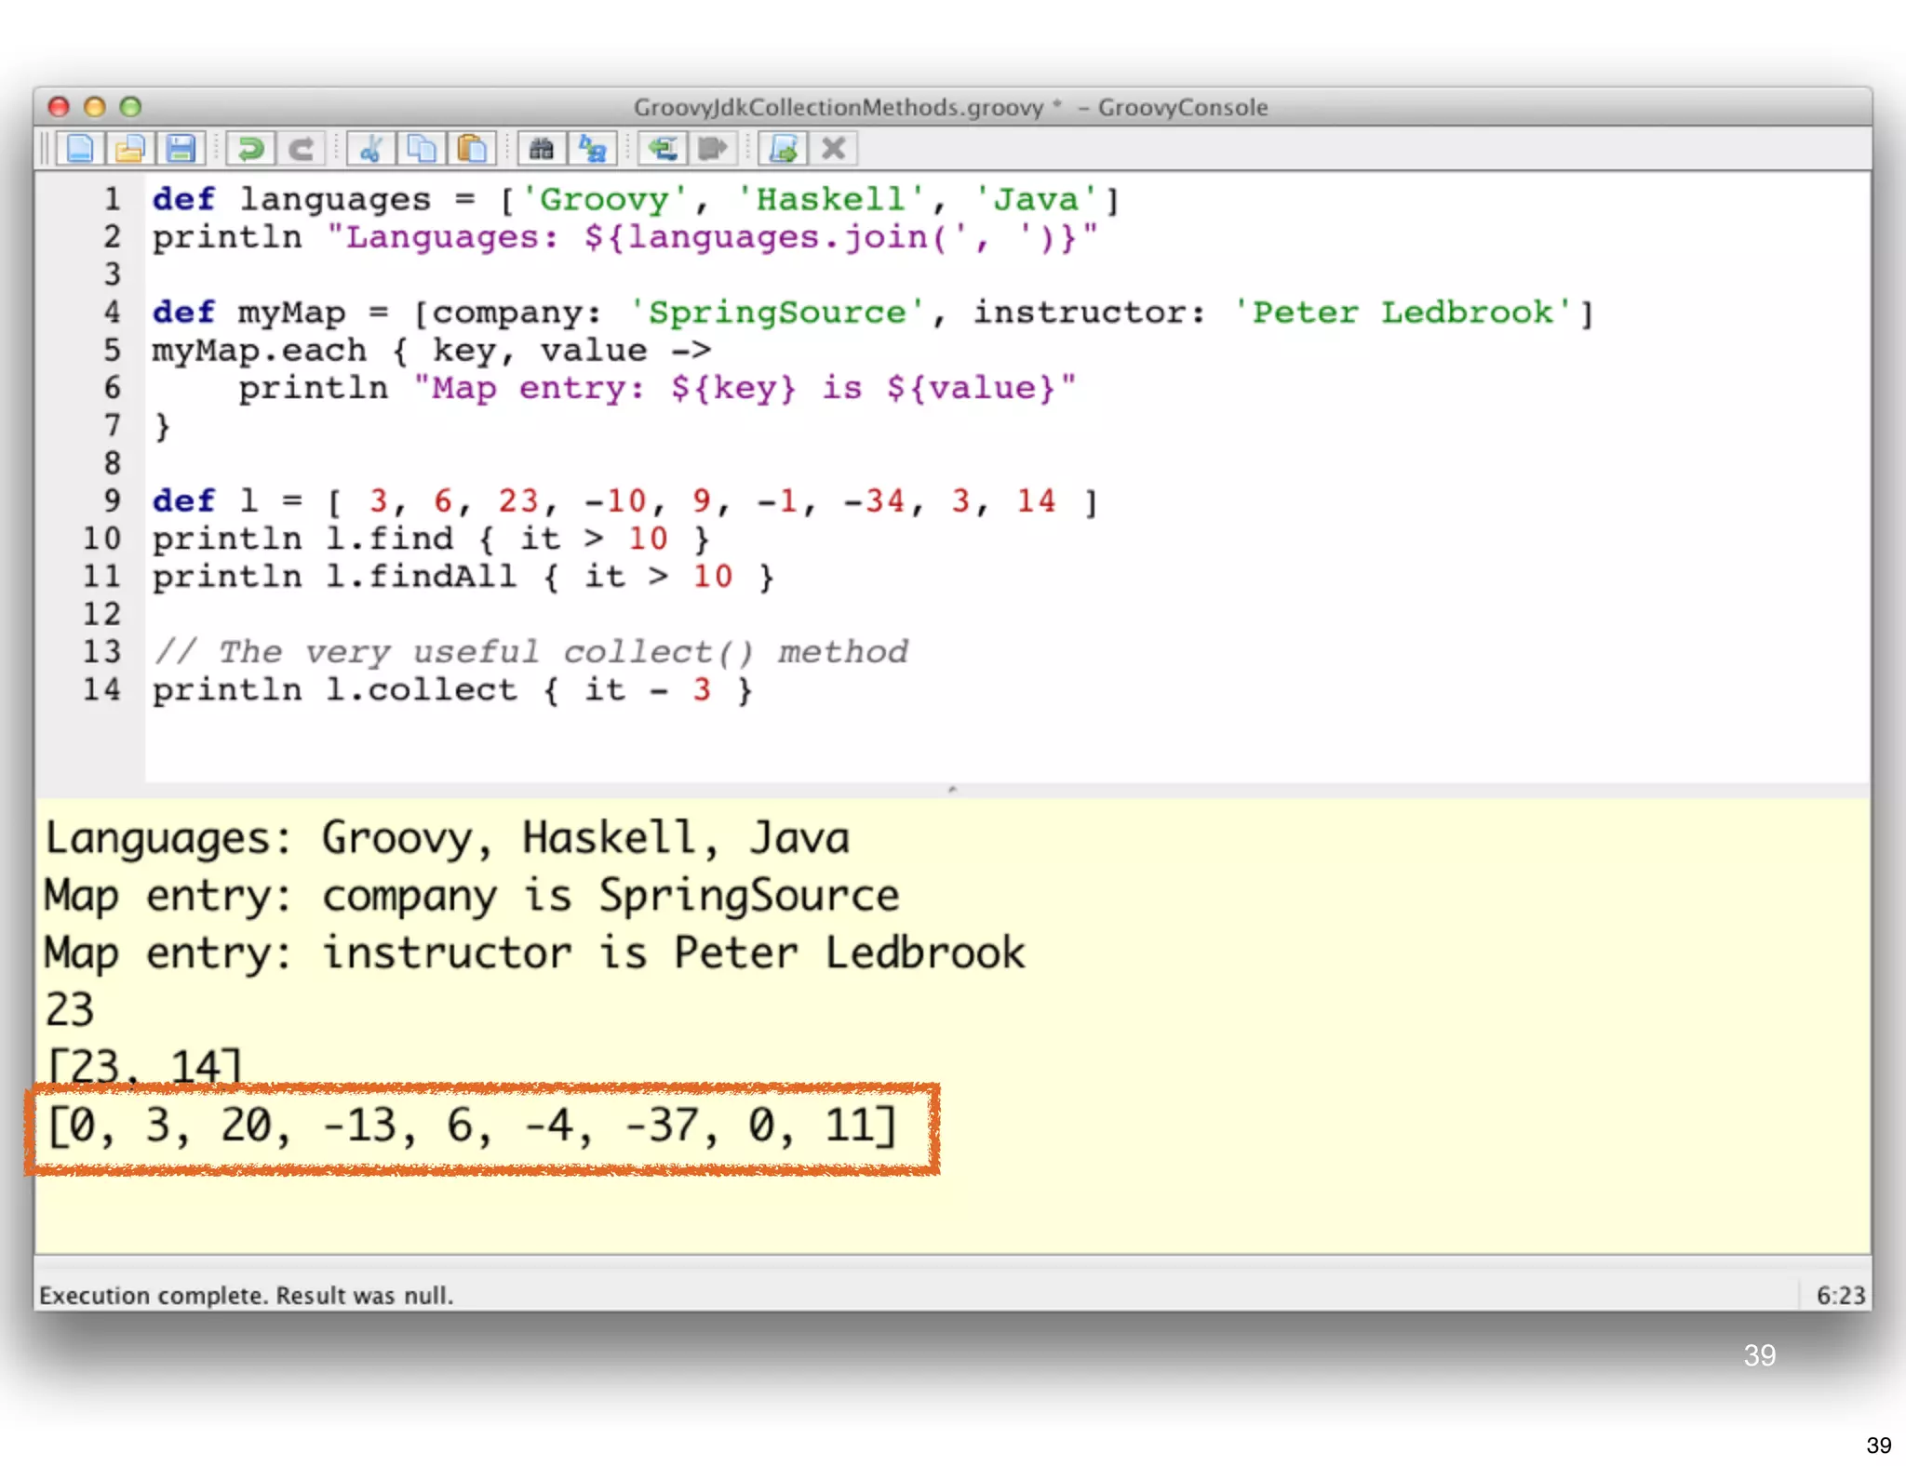Click the gray X interrupt icon
The height and width of the screenshot is (1466, 1906).
[x=834, y=149]
